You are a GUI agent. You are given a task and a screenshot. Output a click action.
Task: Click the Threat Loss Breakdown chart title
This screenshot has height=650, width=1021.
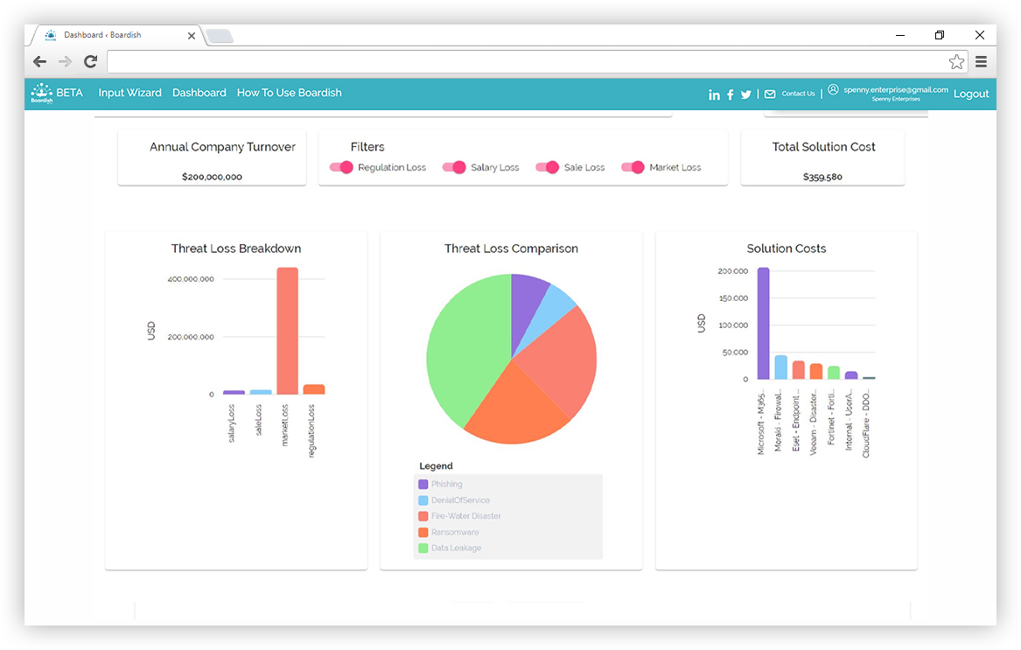pos(235,248)
